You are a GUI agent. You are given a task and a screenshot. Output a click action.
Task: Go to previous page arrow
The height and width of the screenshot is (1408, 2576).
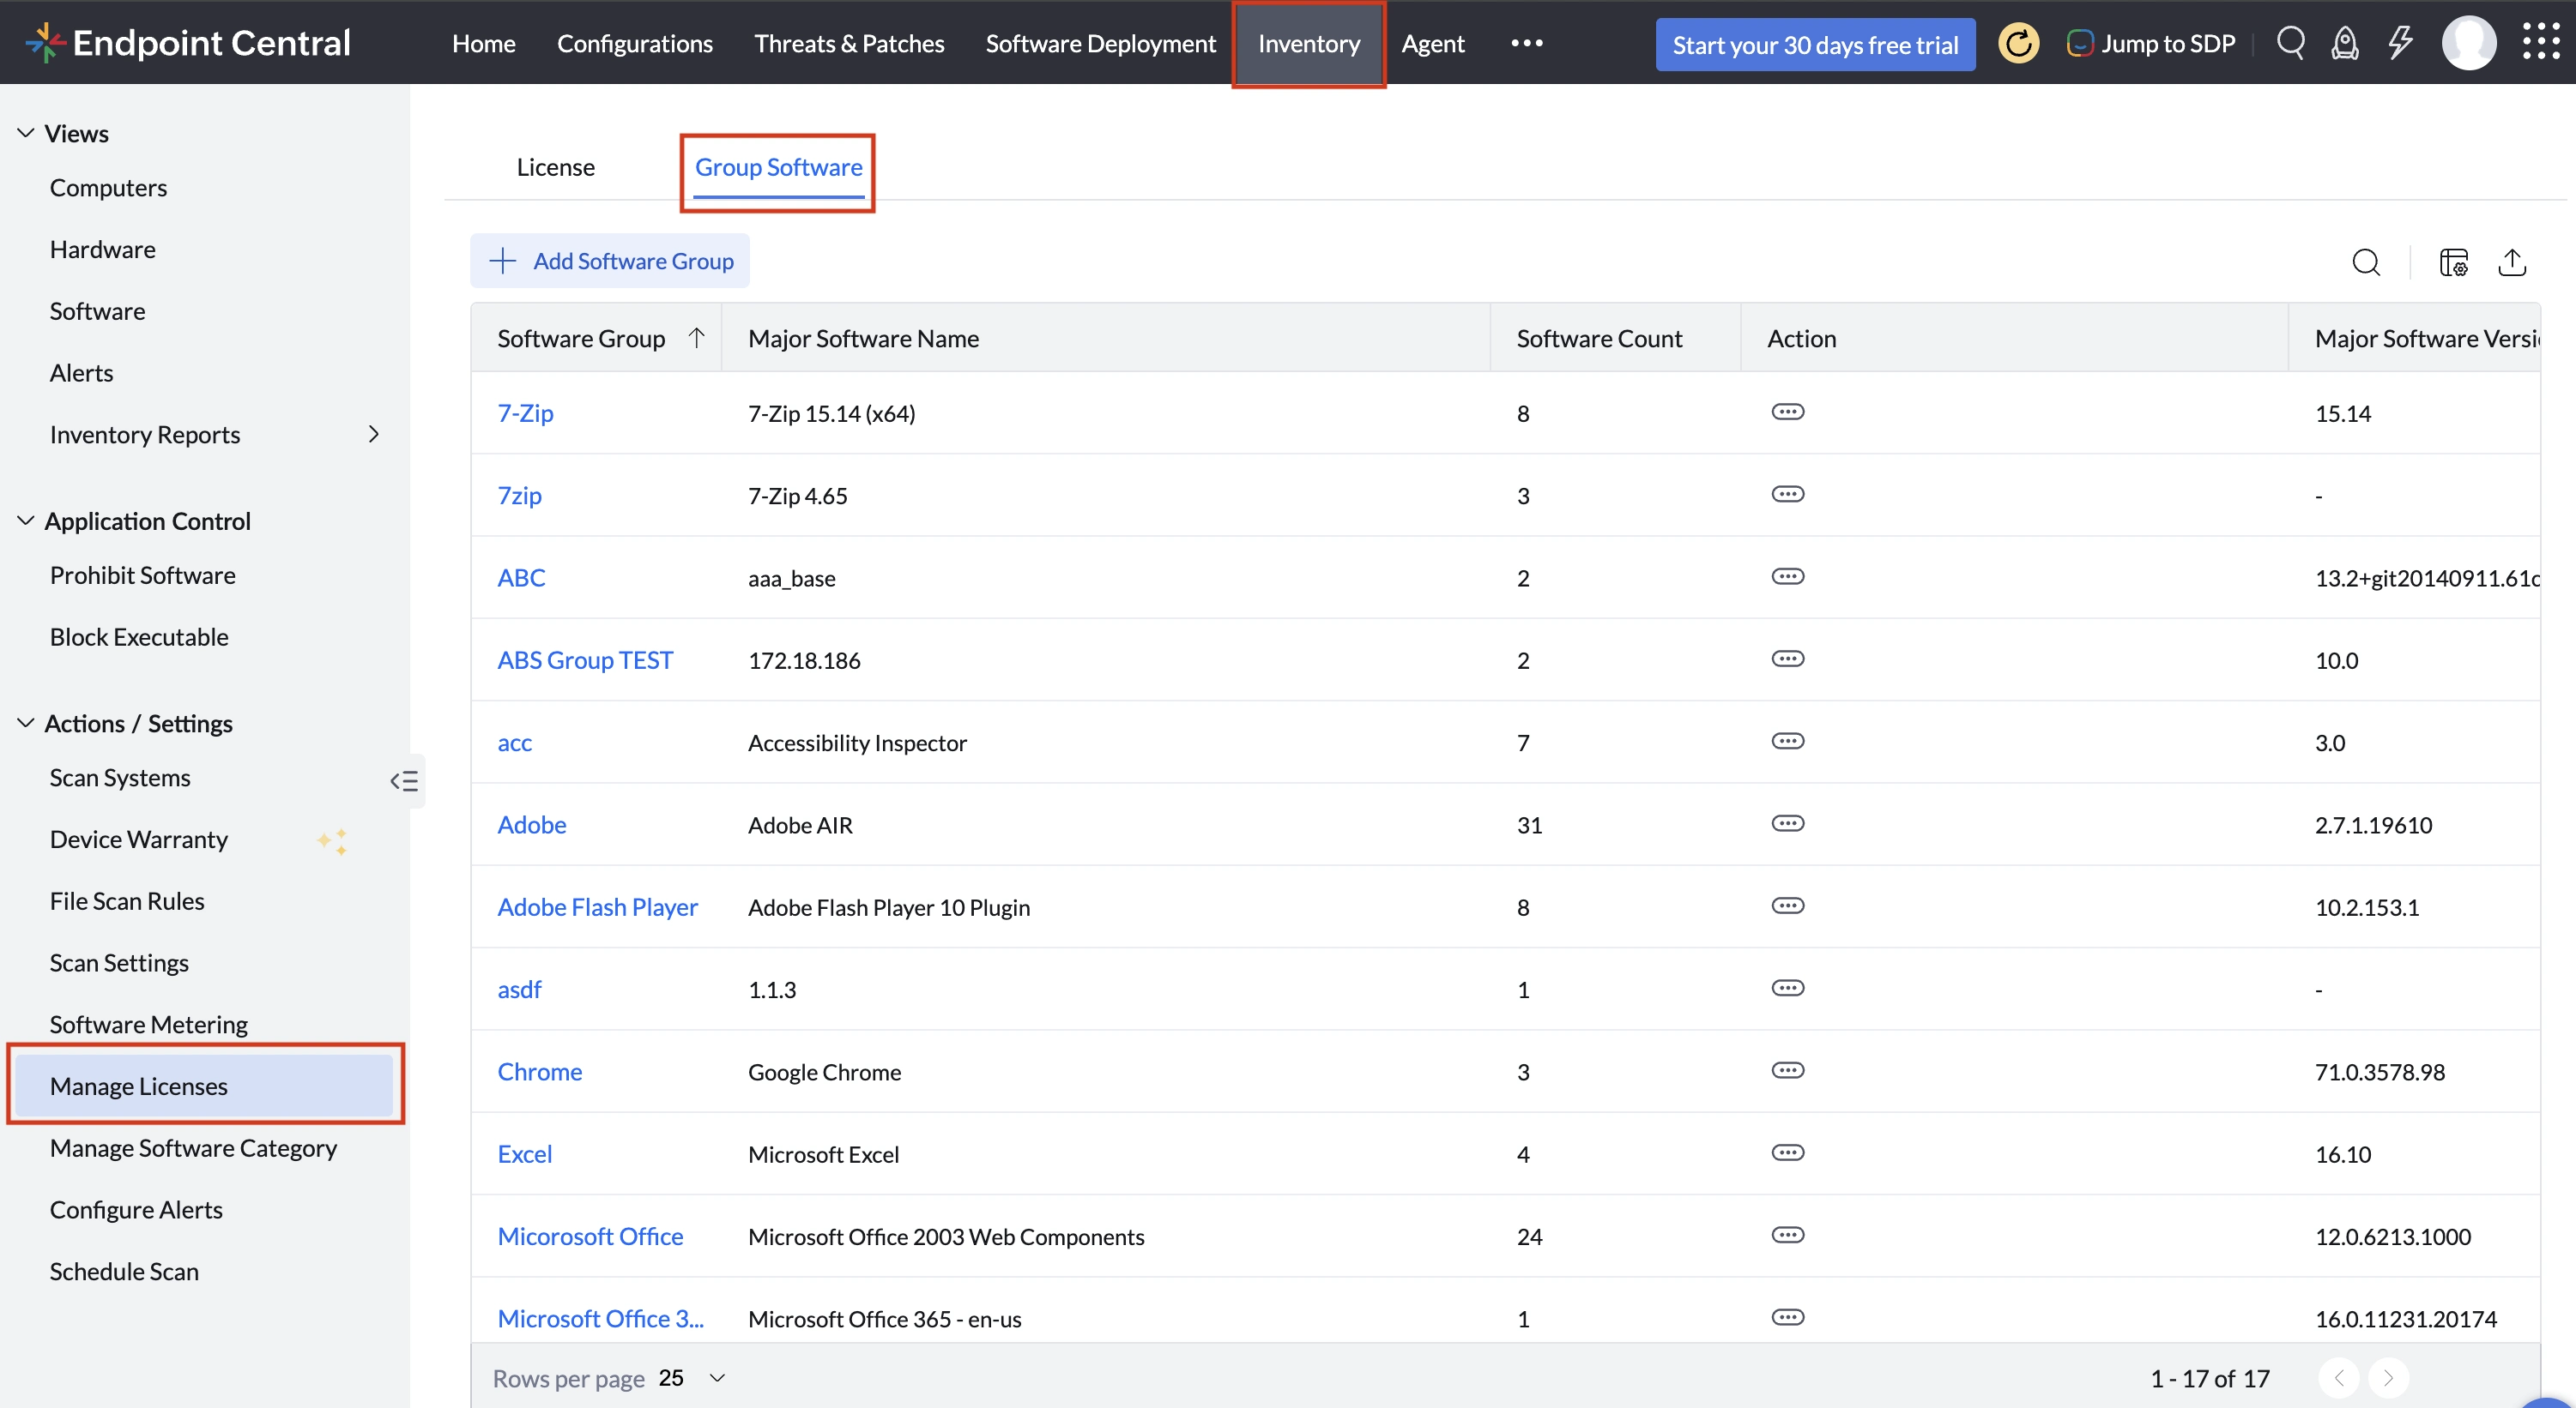pos(2338,1378)
